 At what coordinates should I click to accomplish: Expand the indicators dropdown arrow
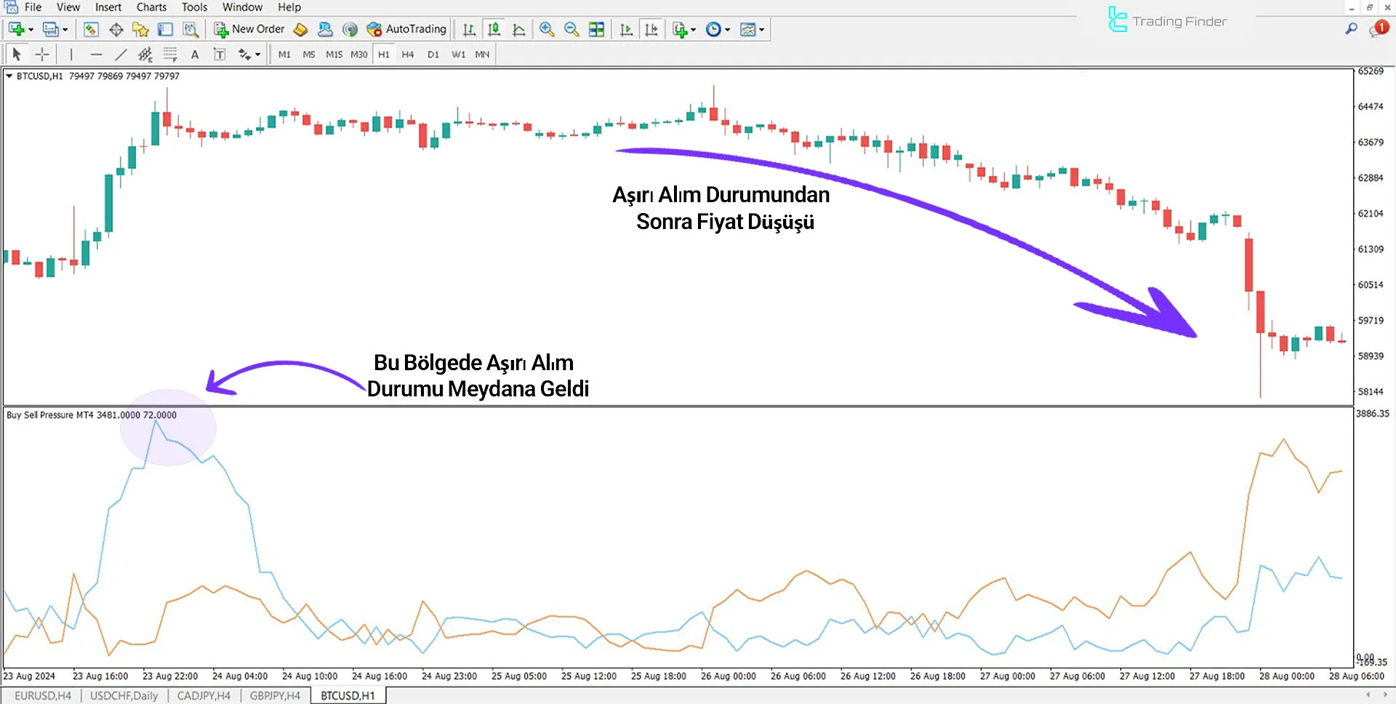point(694,30)
